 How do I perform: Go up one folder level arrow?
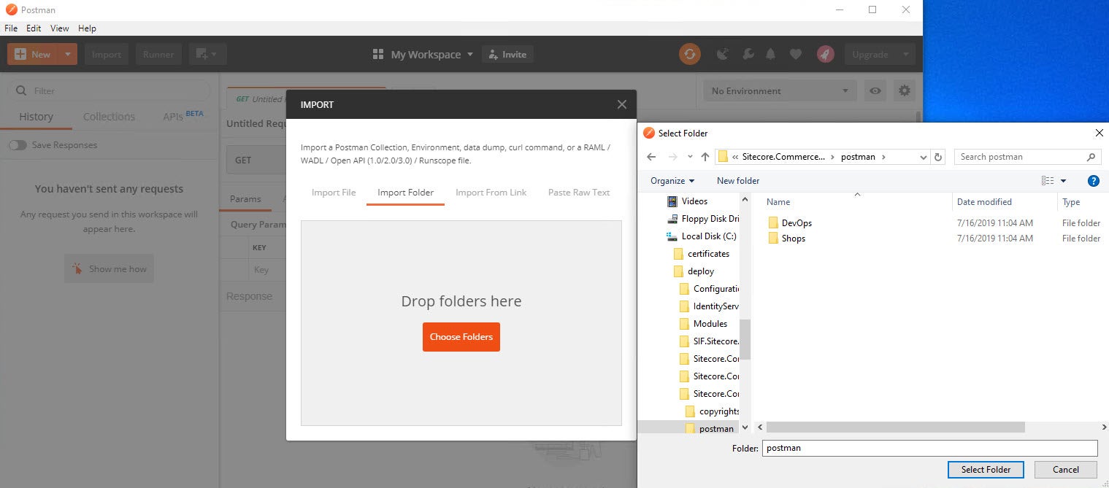705,157
